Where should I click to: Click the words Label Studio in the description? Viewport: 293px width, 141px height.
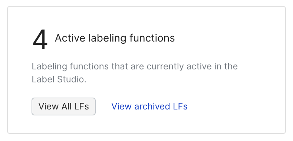(x=58, y=79)
